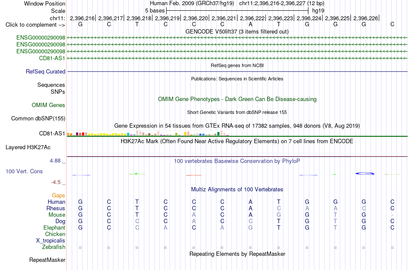
Task: Click the blue RefSeq Curated gene line
Action: tap(237, 72)
